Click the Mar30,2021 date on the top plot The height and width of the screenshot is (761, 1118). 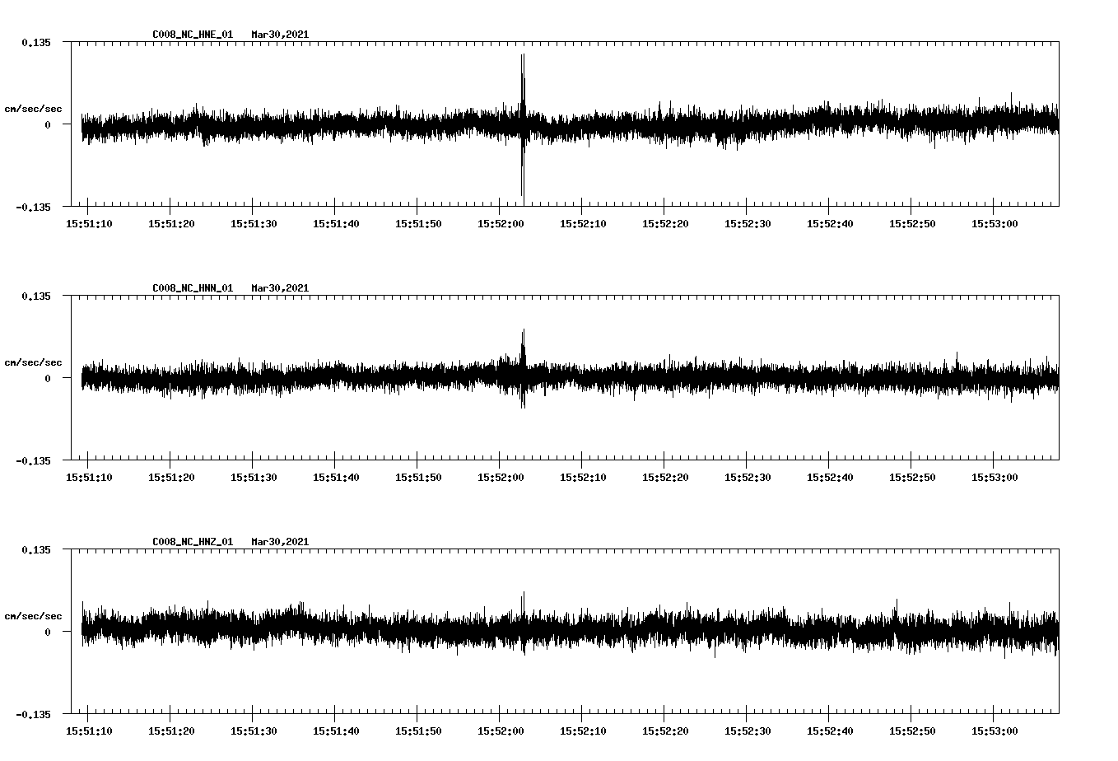click(x=281, y=35)
